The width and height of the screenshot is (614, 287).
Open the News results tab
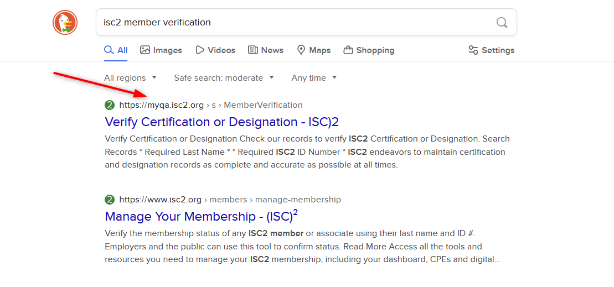[x=266, y=50]
